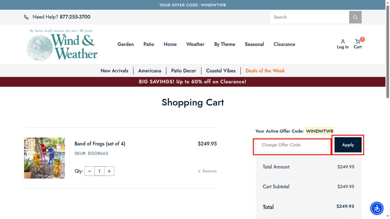Open the Band of Frogs product thumbnail
390x219 pixels.
[x=45, y=158]
